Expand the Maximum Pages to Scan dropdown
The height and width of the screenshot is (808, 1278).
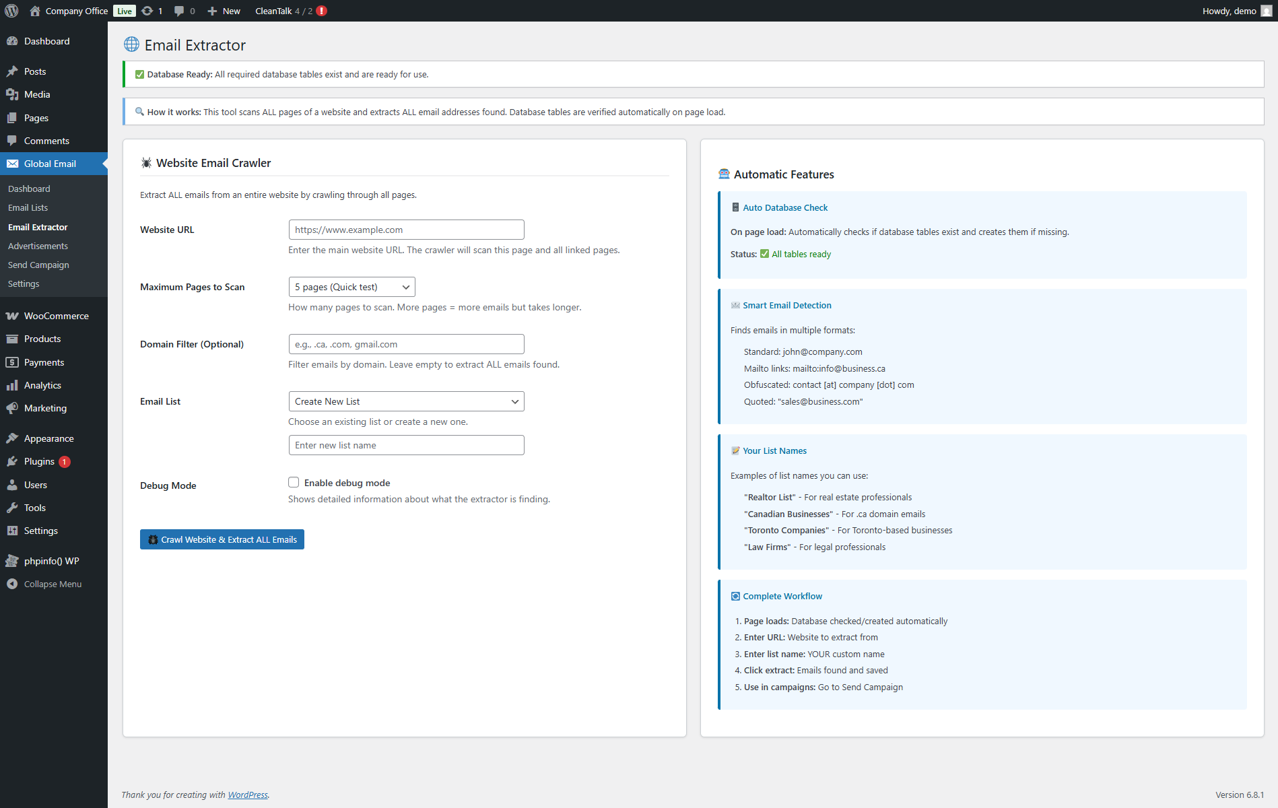(351, 287)
